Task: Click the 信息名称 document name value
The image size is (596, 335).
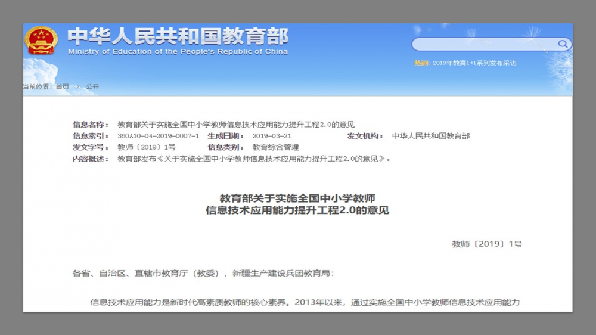Action: pos(236,125)
